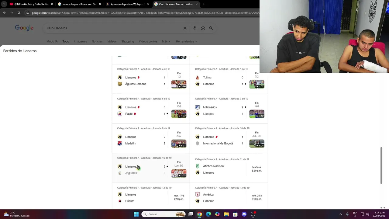
Task: Open Microsoft Store from the taskbar
Action: coord(235,214)
